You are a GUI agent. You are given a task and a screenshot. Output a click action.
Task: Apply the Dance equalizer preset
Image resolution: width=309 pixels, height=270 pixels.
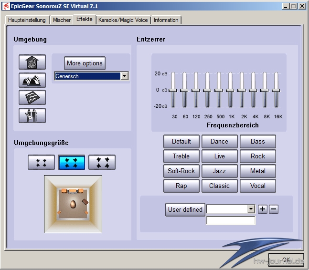tap(220, 141)
